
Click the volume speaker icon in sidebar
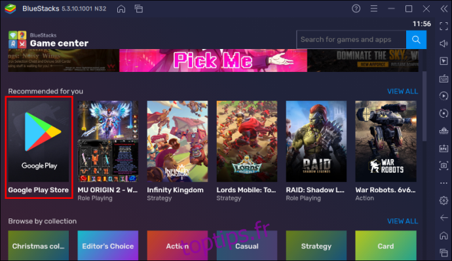point(443,43)
